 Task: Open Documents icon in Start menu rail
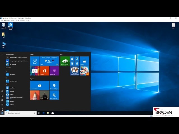click(x=2, y=96)
